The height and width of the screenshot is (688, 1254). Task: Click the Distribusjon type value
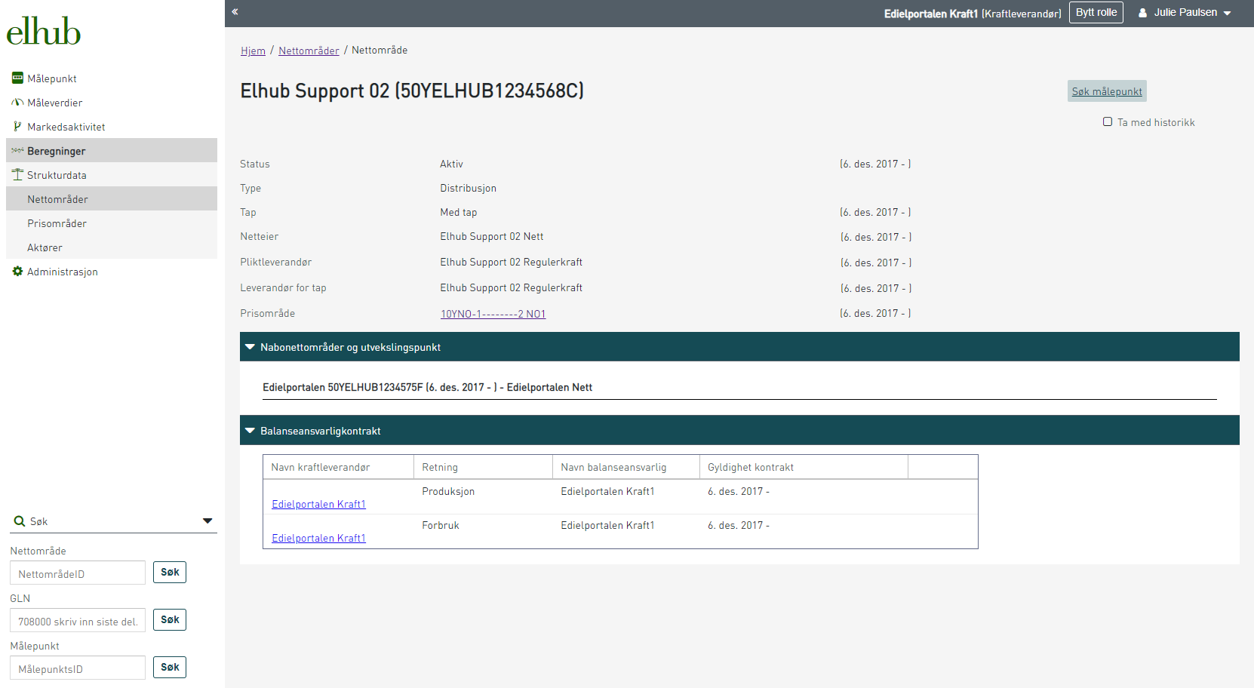point(468,188)
